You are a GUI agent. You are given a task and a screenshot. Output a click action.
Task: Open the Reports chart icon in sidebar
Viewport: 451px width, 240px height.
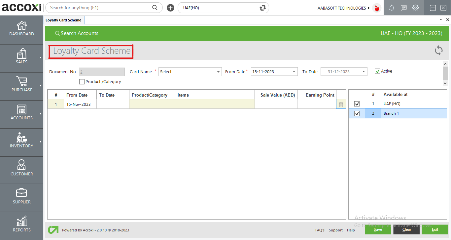[21, 222]
